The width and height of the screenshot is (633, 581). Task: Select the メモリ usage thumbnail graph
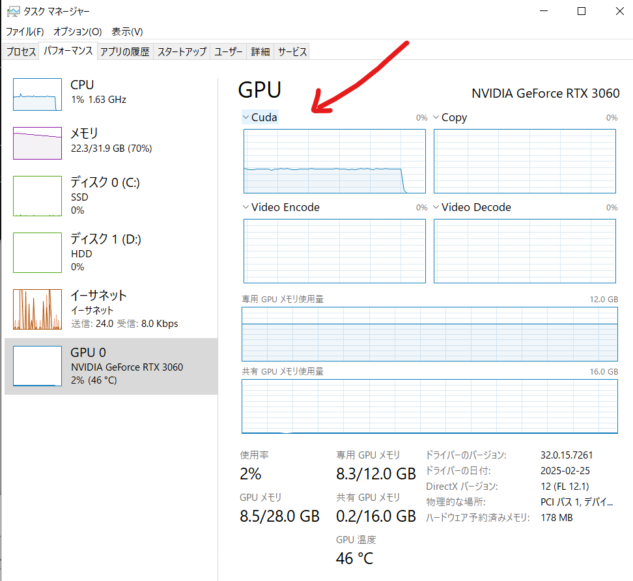(37, 143)
